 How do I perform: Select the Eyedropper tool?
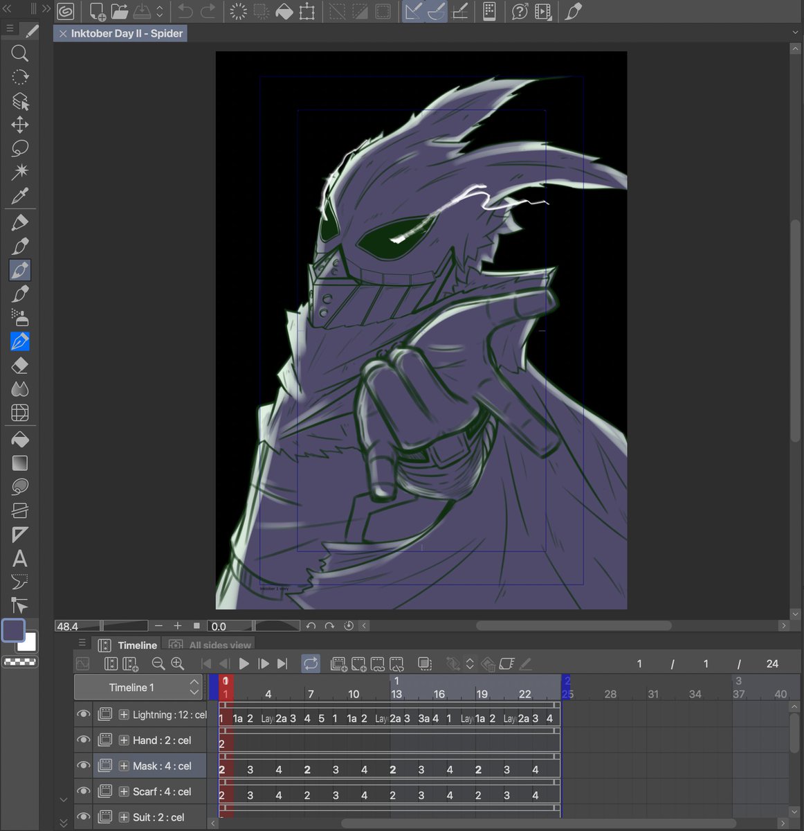click(x=20, y=196)
